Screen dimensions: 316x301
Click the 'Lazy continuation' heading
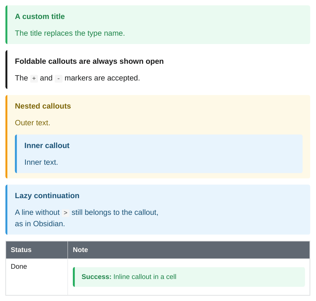(x=47, y=196)
